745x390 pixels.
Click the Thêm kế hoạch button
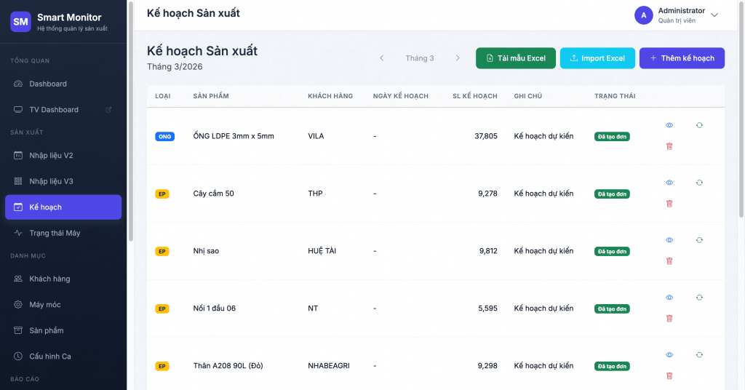[682, 58]
